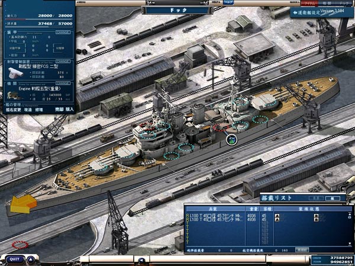Choose 改造 to remodel the ship
355x266 pixels.
(x=28, y=110)
